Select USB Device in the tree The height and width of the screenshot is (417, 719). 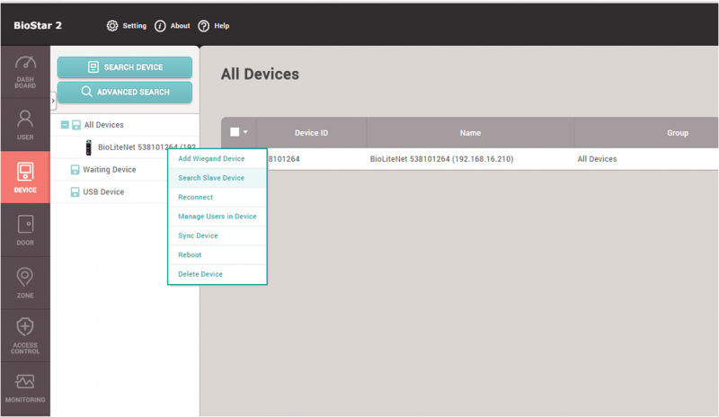coord(103,191)
